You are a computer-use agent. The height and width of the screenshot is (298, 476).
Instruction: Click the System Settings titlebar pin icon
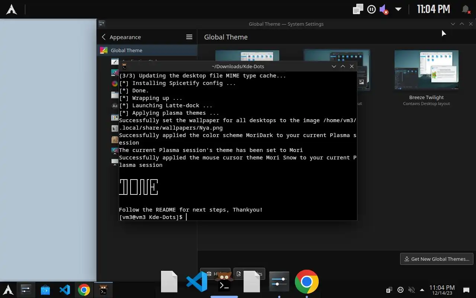(x=102, y=24)
